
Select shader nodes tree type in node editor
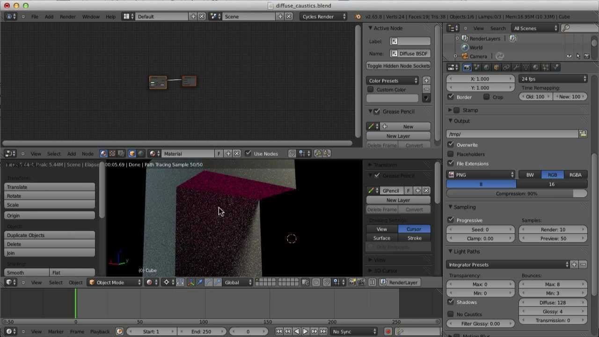[x=103, y=154]
